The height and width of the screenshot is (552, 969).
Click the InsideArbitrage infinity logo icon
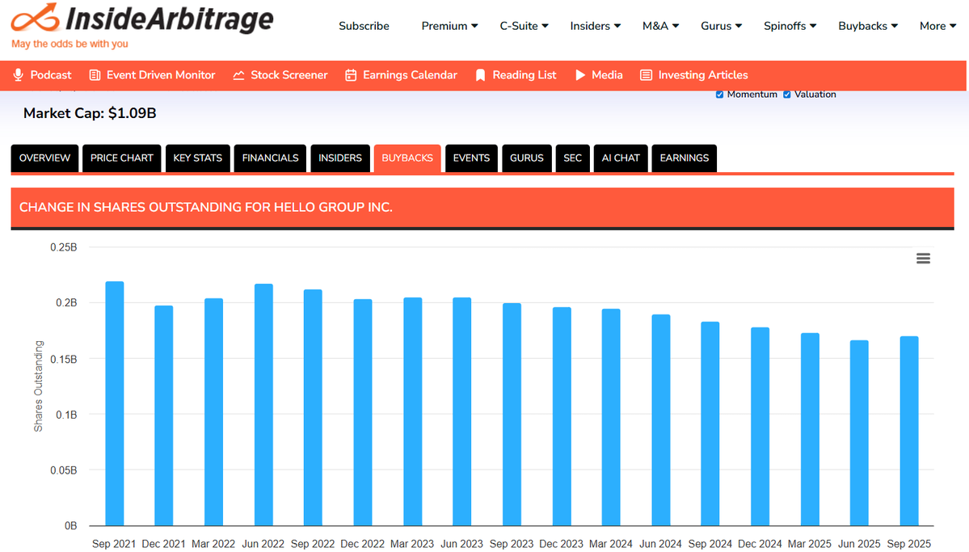point(36,17)
